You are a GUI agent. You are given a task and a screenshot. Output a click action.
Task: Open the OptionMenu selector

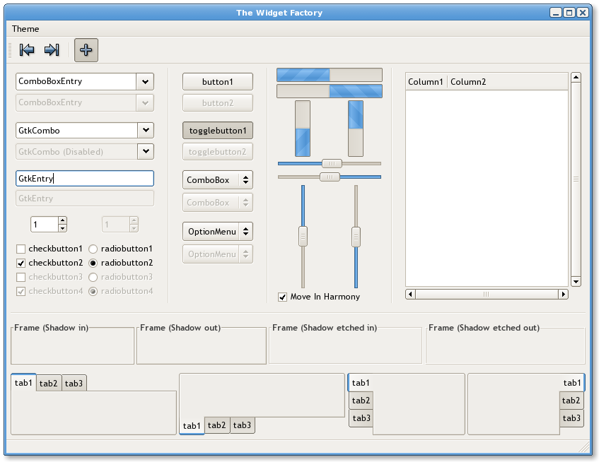click(217, 231)
